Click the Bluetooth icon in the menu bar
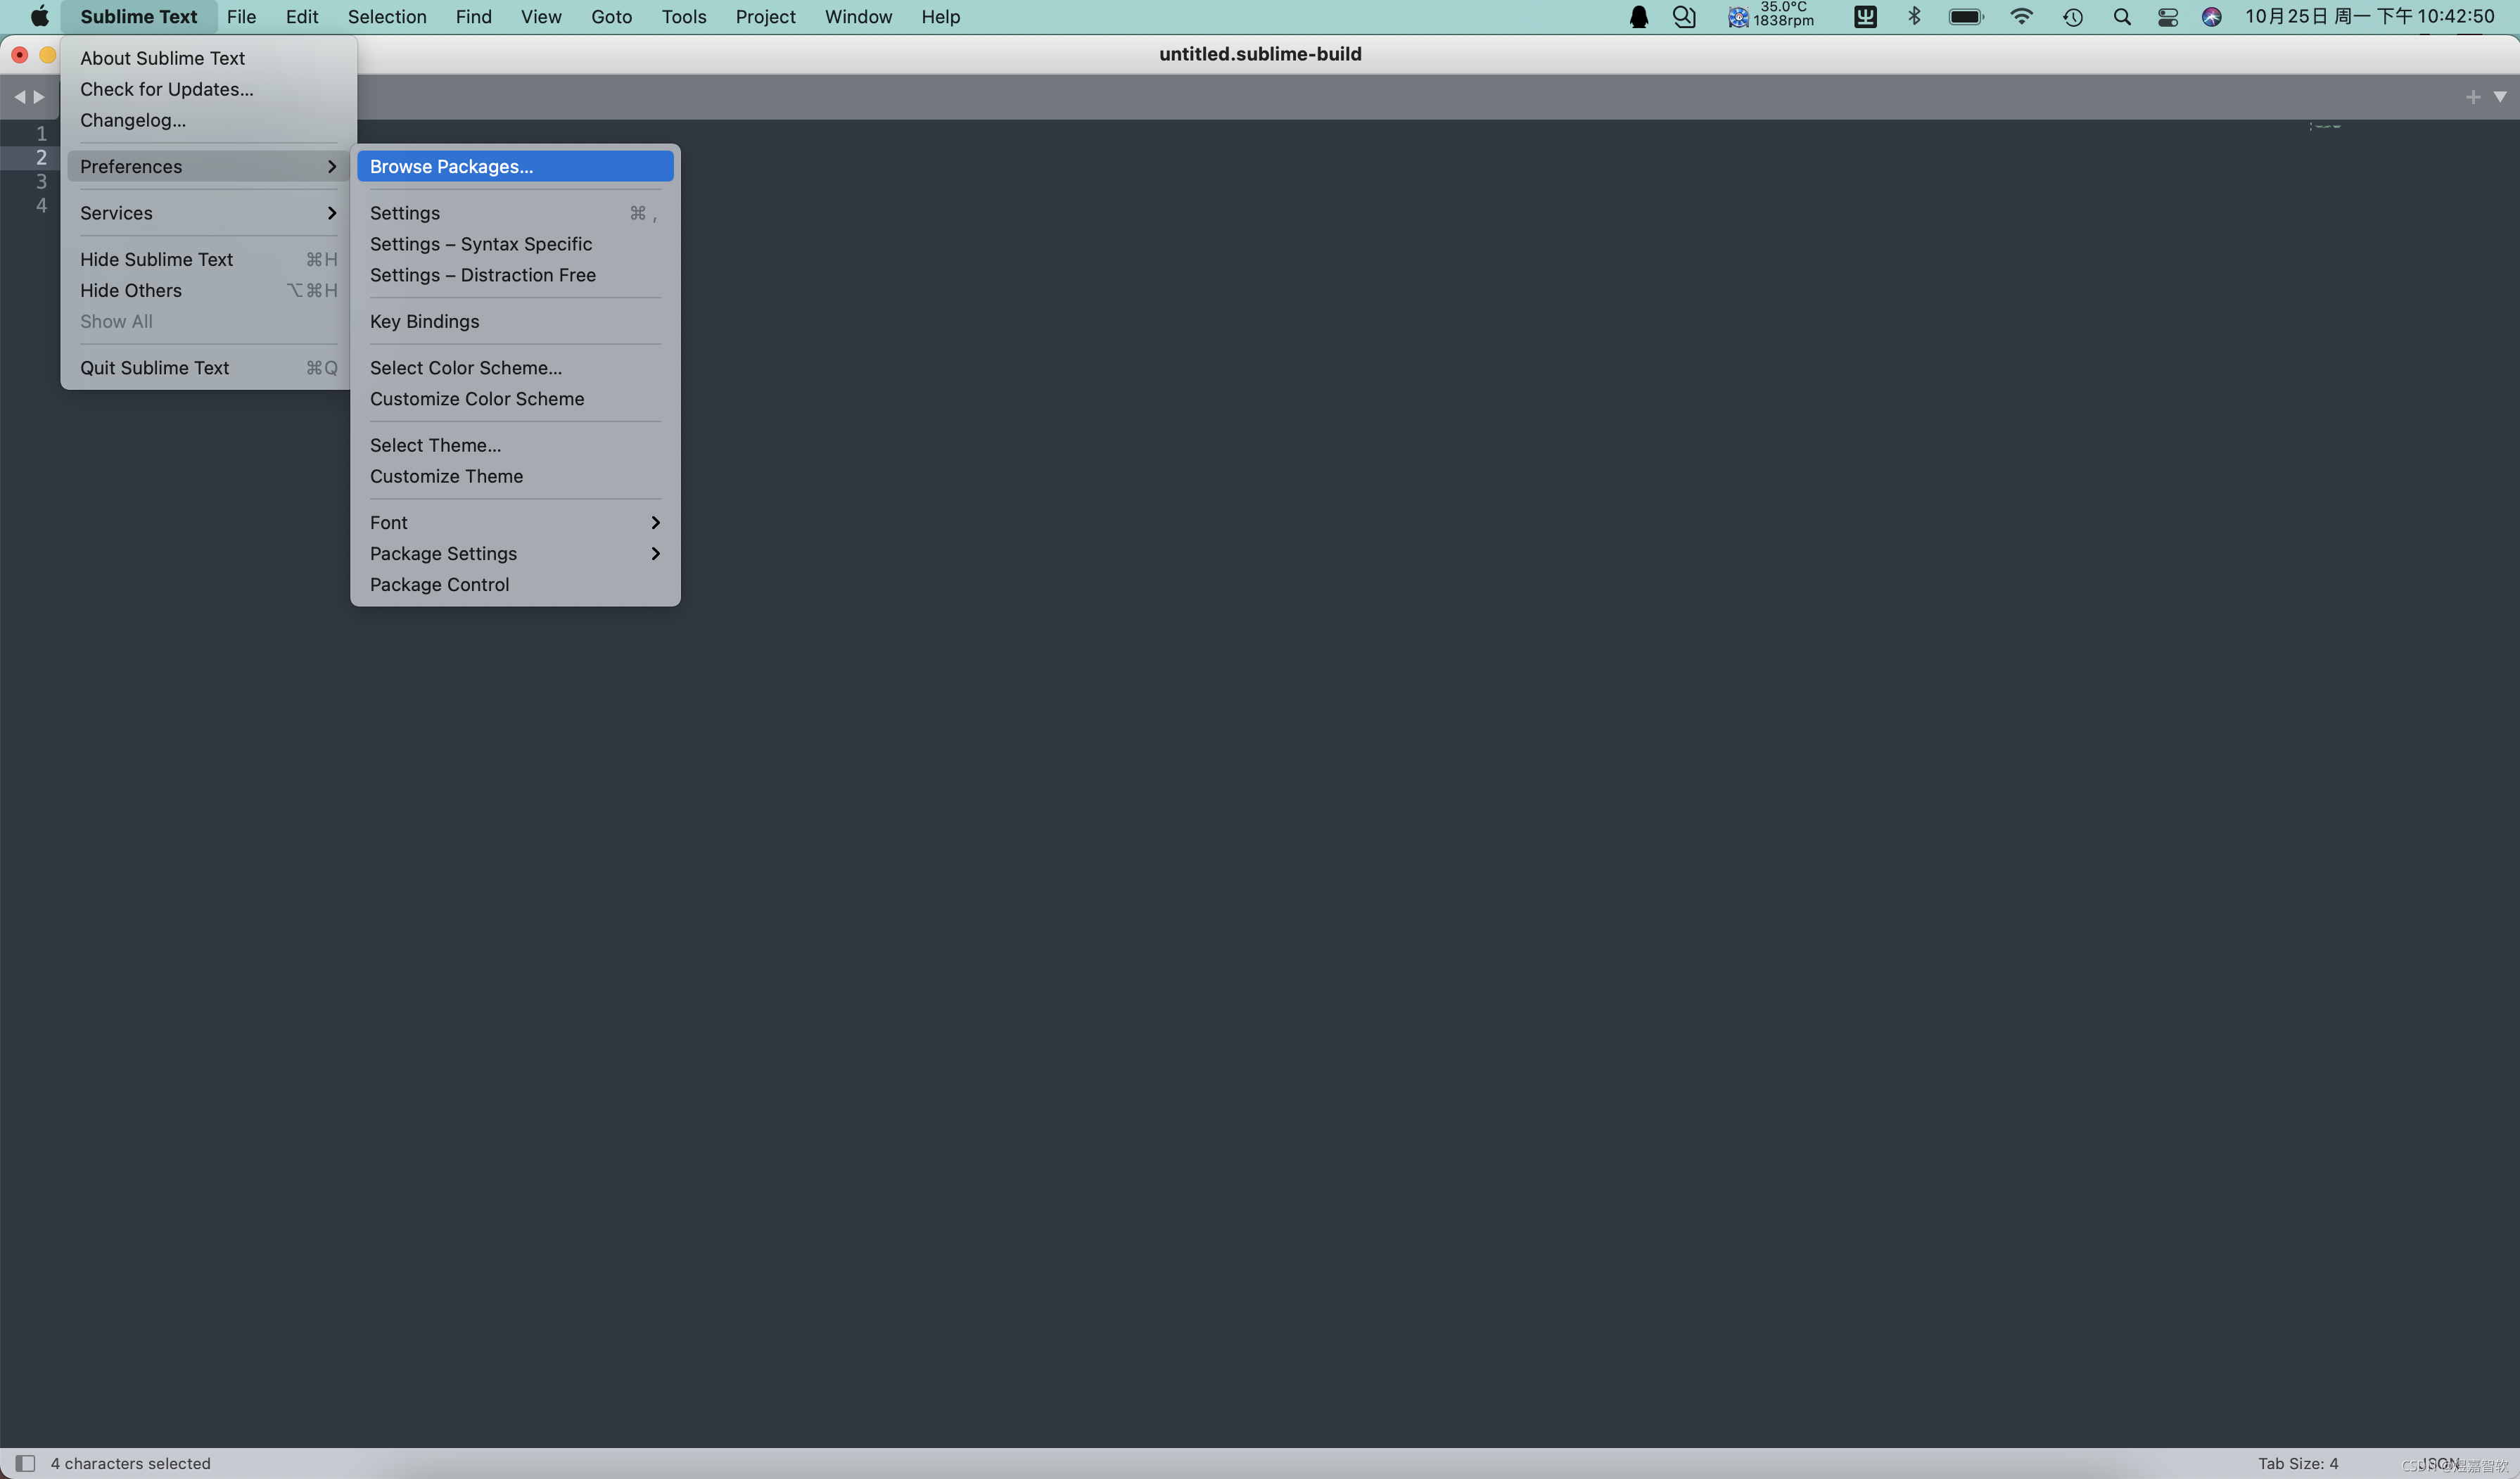Screen dimensions: 2520x1479 [x=1914, y=17]
